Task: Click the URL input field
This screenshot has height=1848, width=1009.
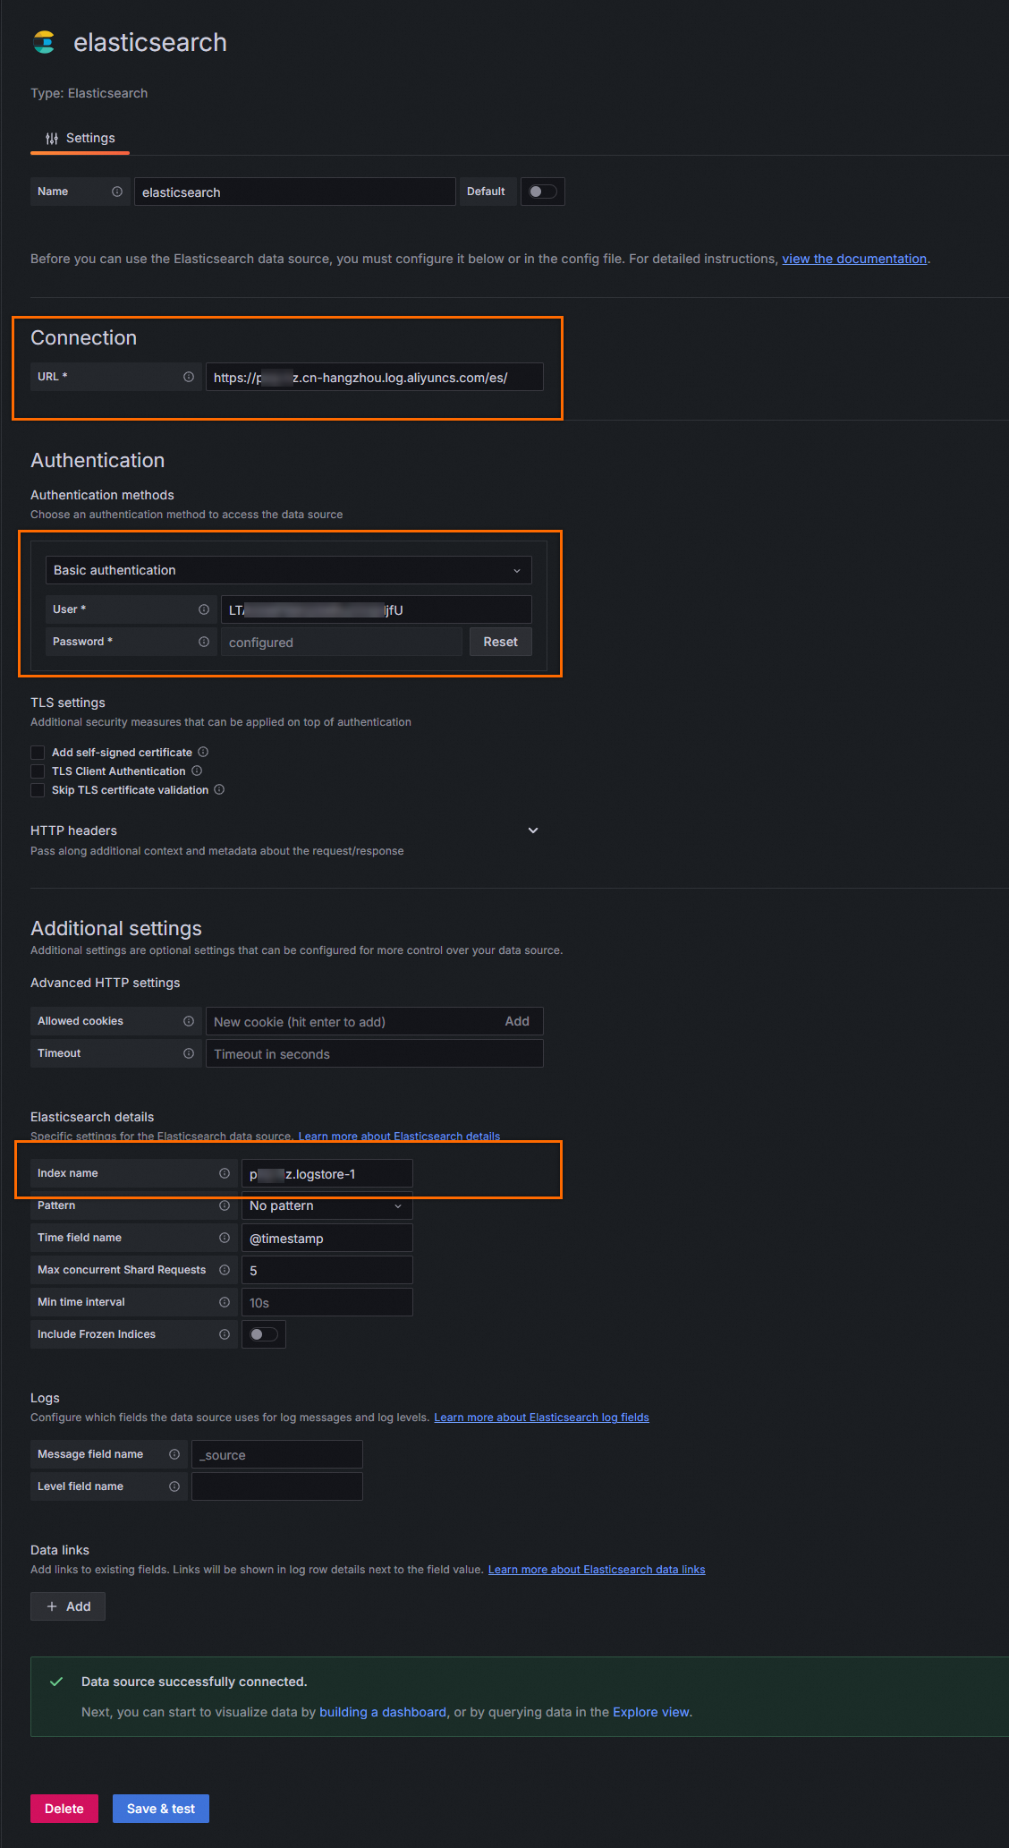Action: tap(375, 377)
